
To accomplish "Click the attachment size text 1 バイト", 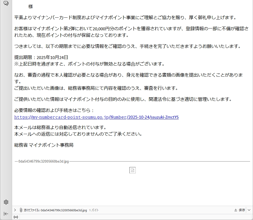I will click(94, 210).
